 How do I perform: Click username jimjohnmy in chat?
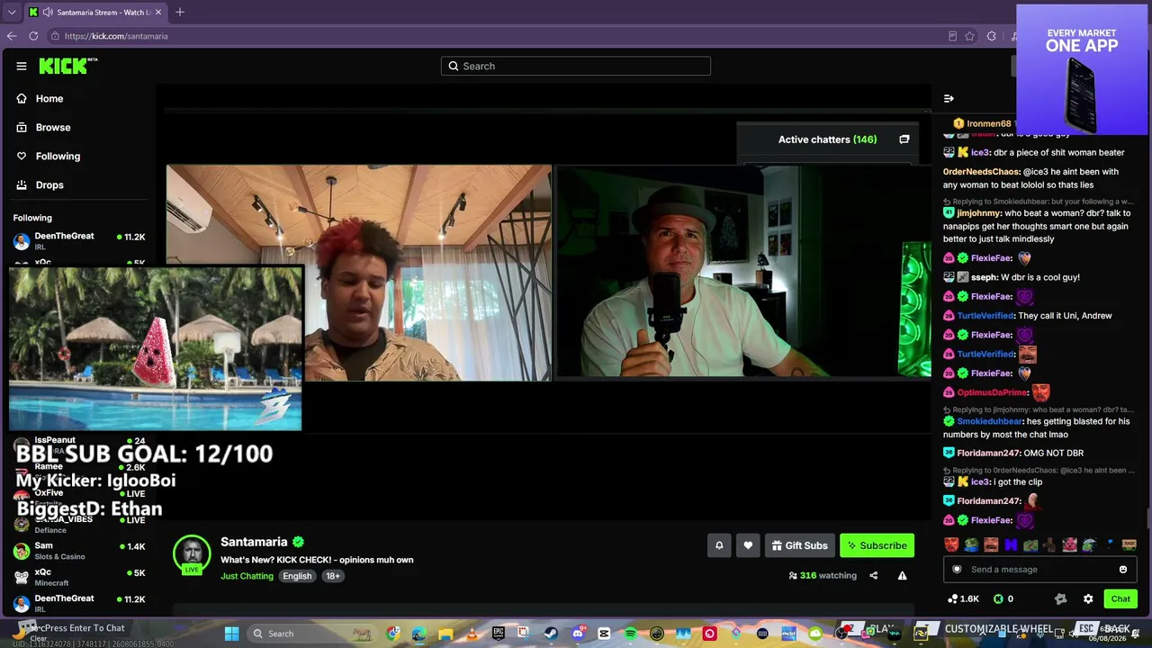point(979,213)
